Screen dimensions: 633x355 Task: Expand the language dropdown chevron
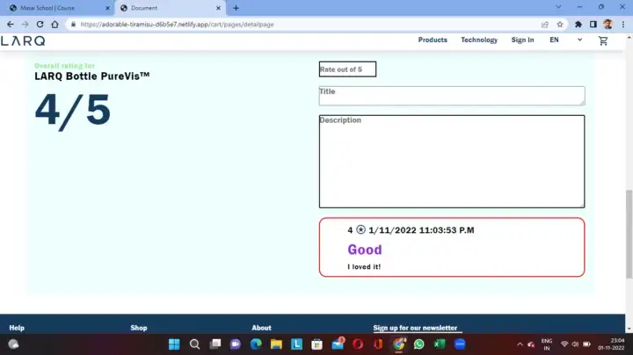coord(579,40)
